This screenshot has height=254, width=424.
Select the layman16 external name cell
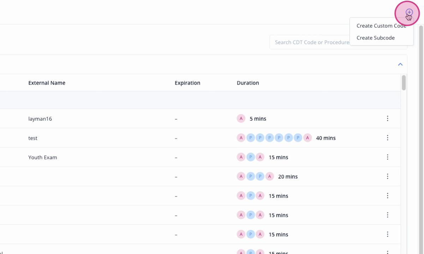(40, 119)
